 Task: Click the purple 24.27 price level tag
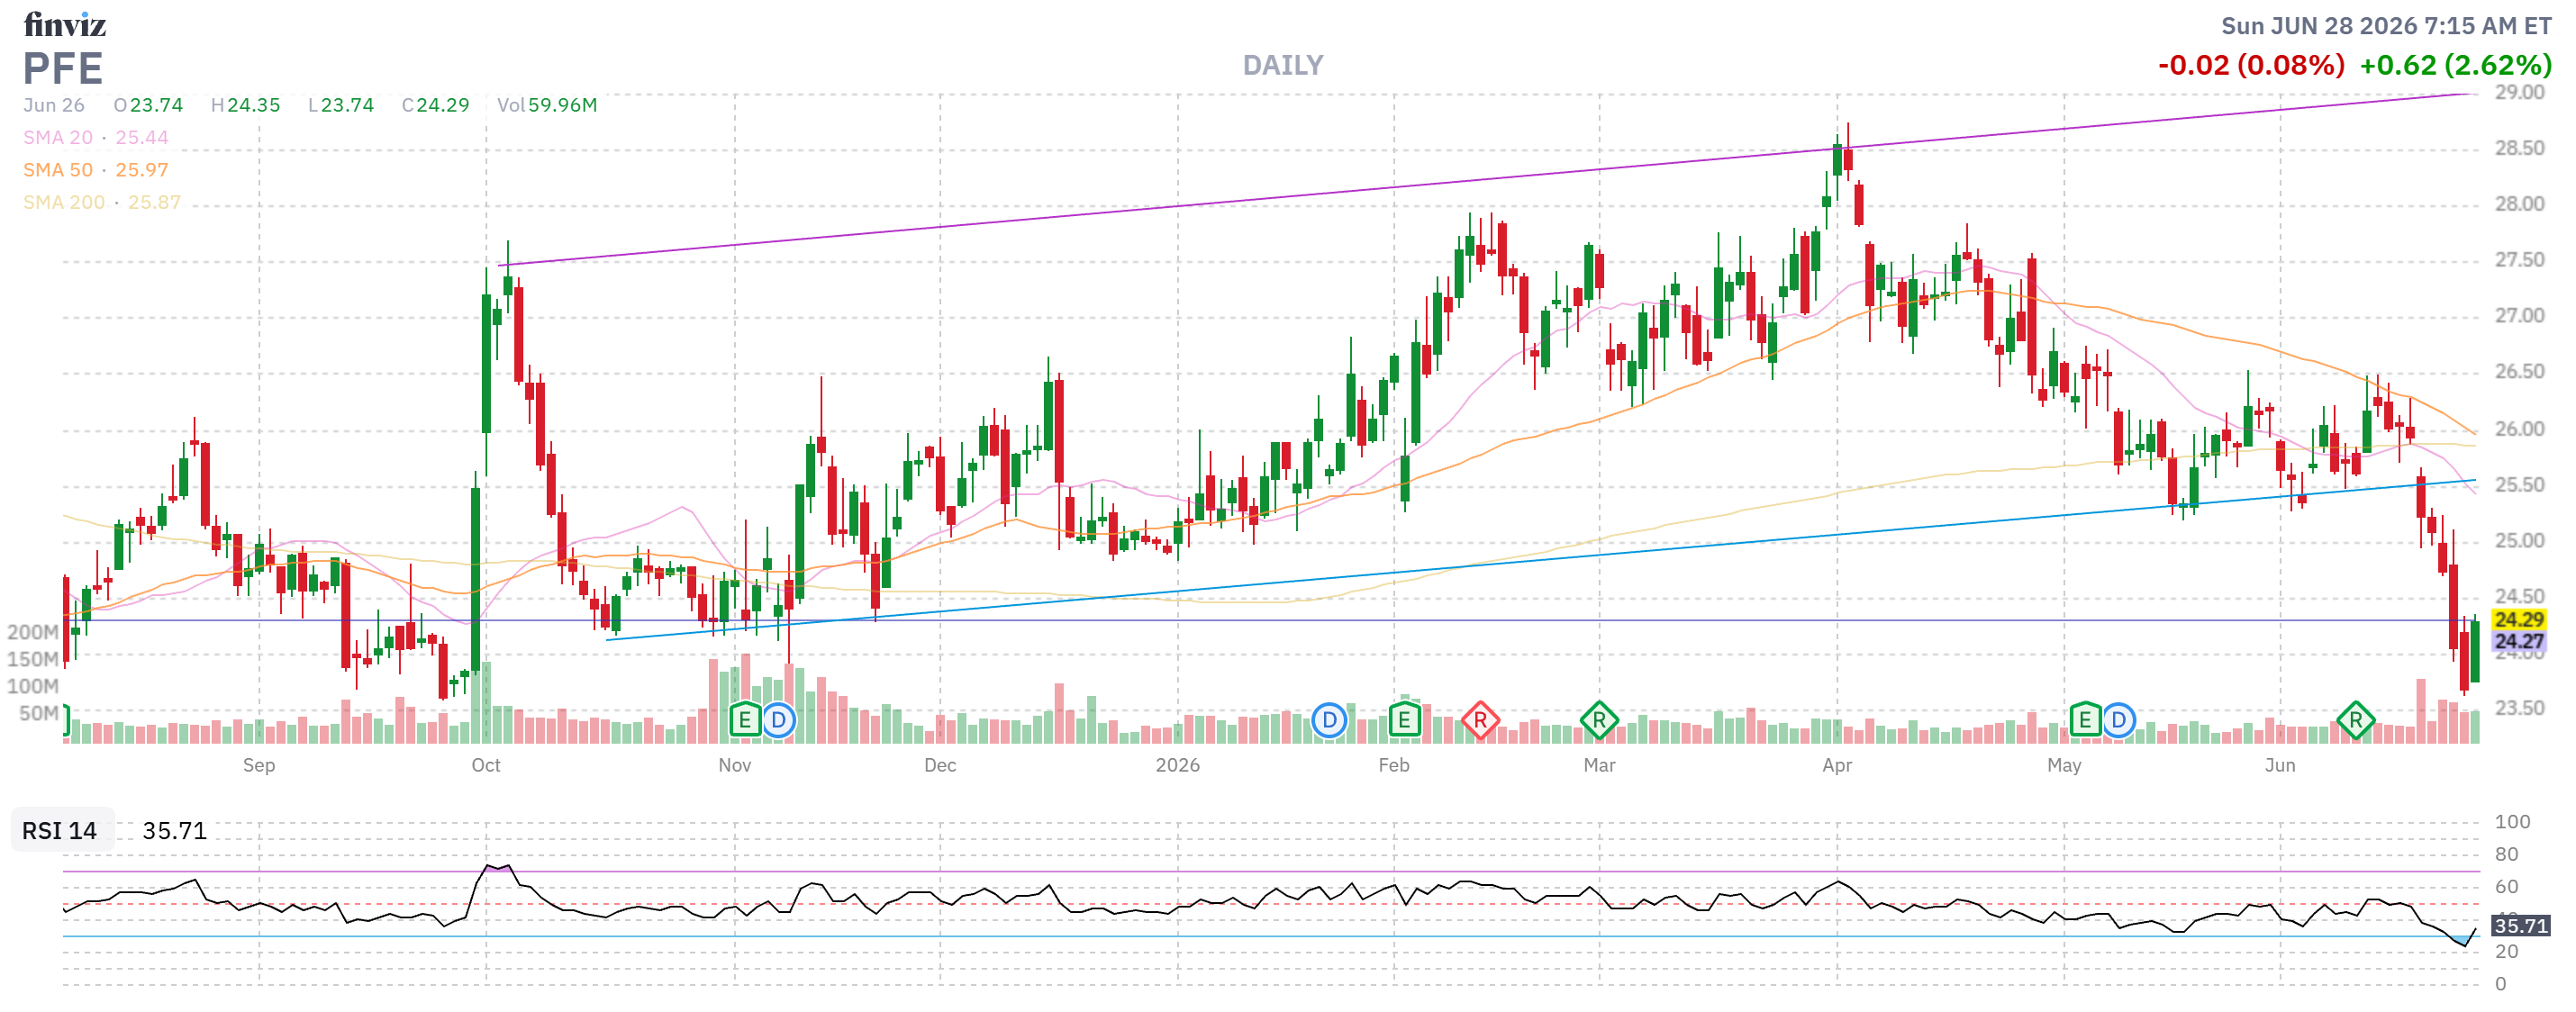(2518, 641)
